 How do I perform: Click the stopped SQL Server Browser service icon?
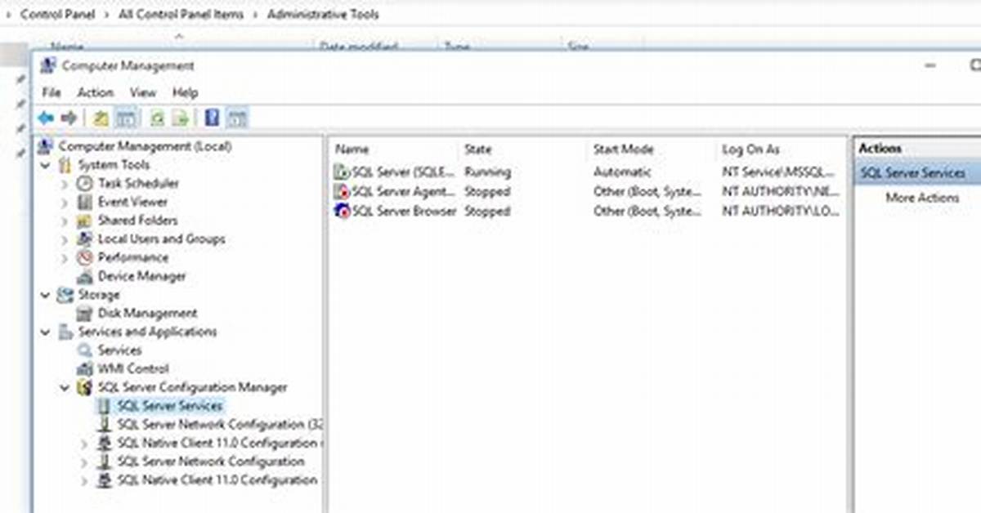tap(342, 212)
